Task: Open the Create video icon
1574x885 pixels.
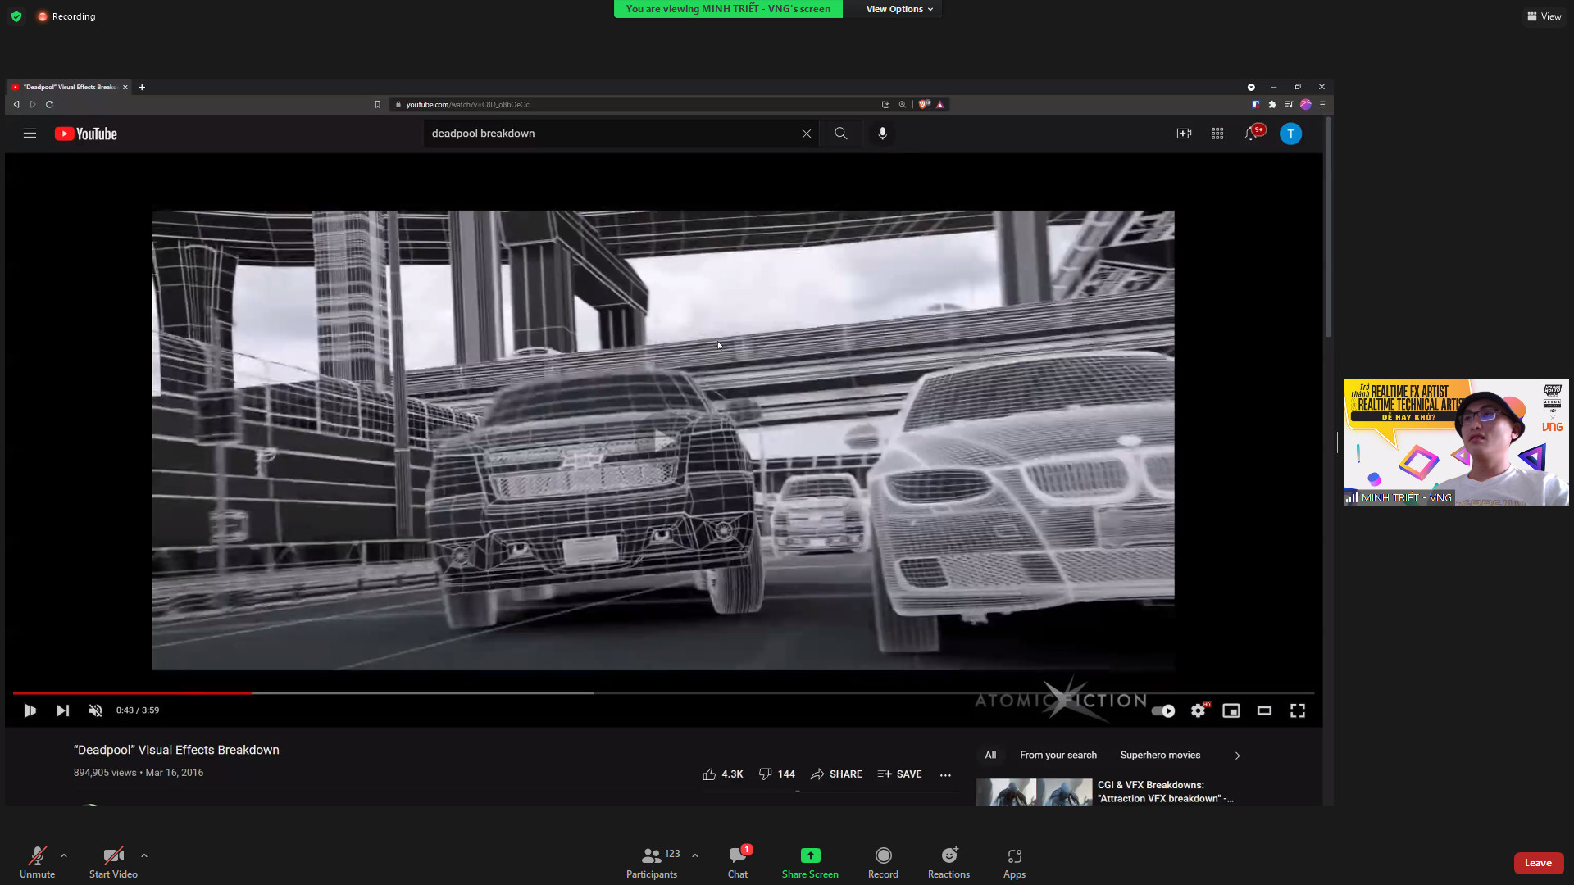Action: pos(1184,134)
